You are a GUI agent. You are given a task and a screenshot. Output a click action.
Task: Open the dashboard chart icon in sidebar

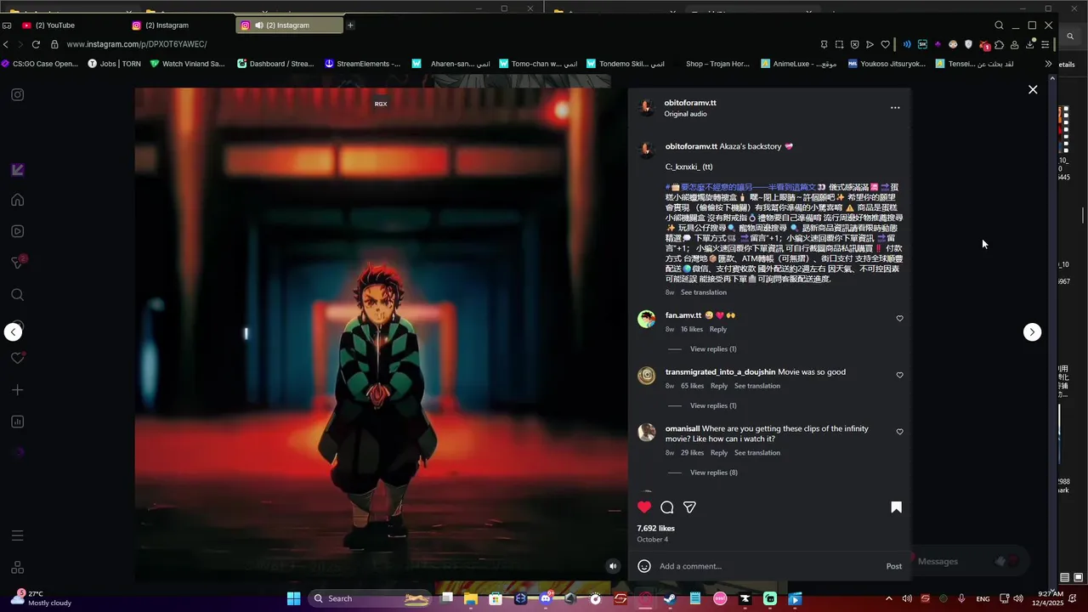17,422
